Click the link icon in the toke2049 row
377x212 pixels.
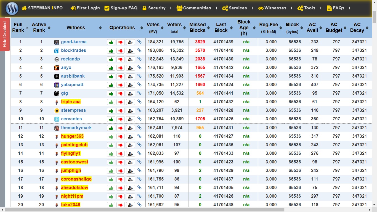point(139,205)
